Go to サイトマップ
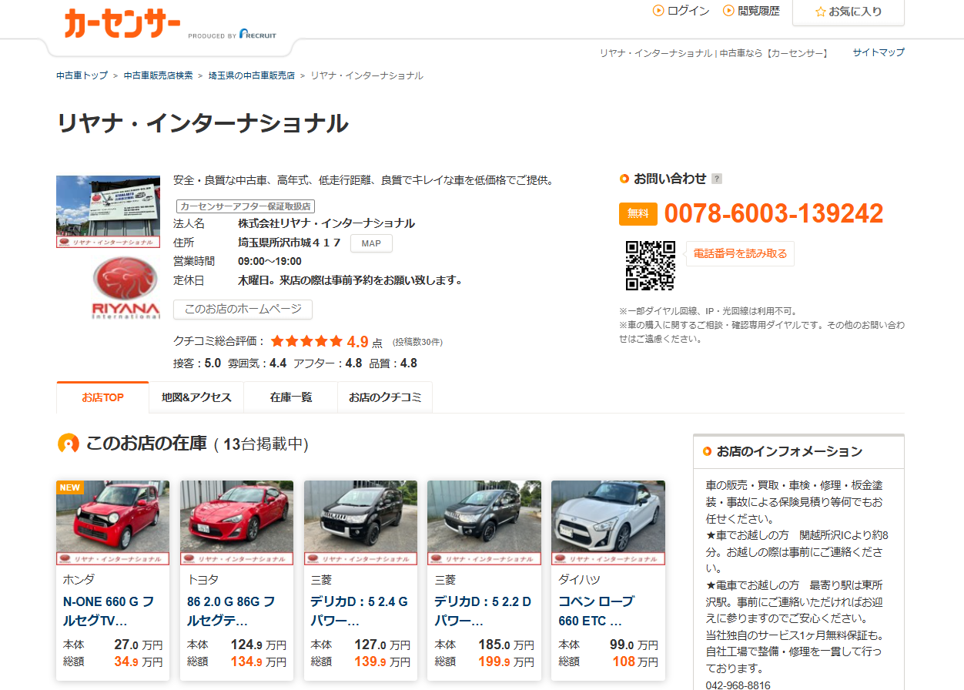 point(879,52)
